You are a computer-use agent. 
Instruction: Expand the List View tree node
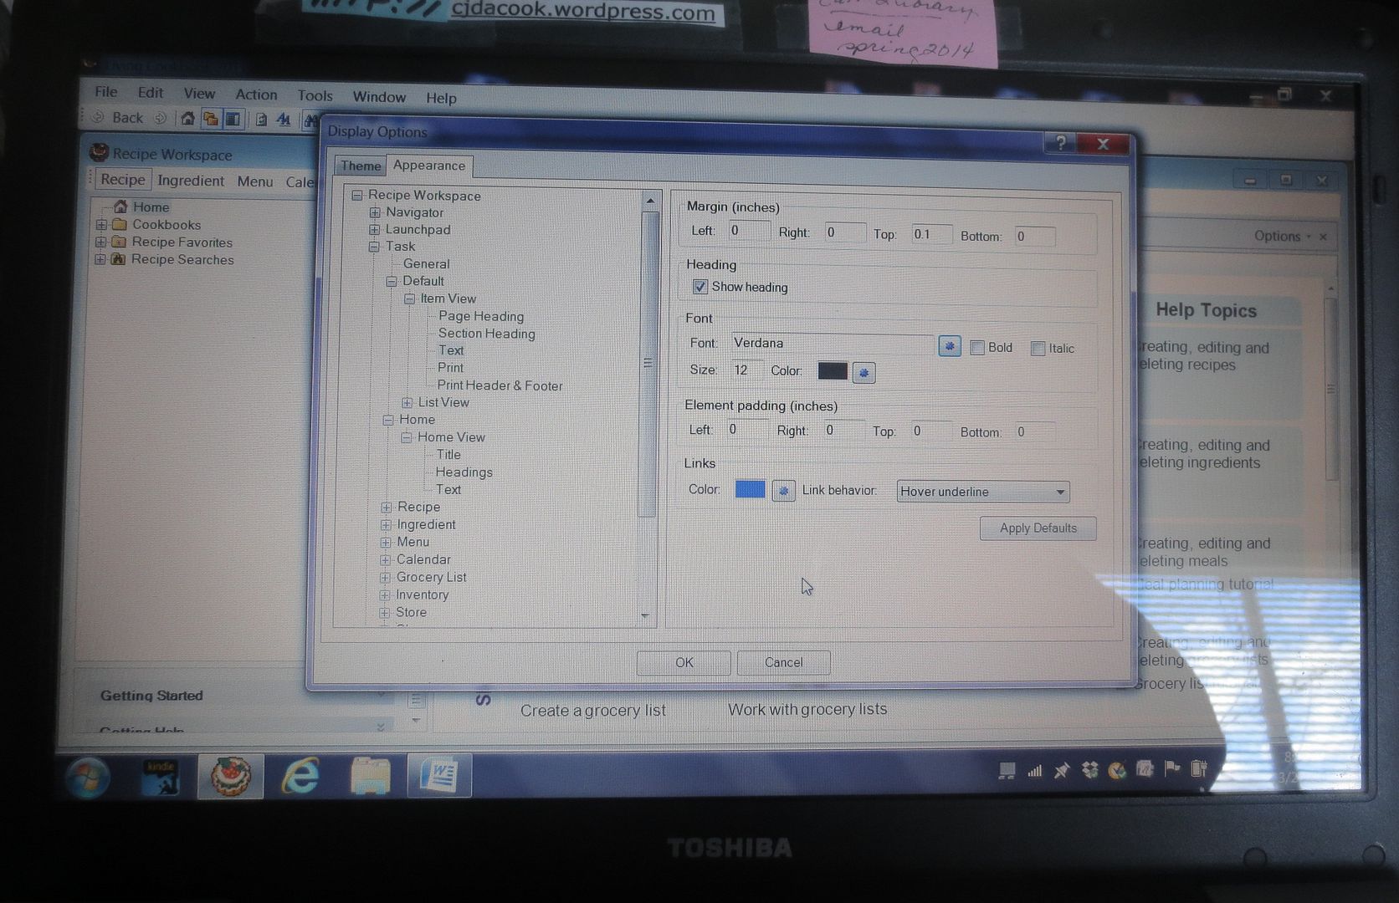(x=407, y=402)
